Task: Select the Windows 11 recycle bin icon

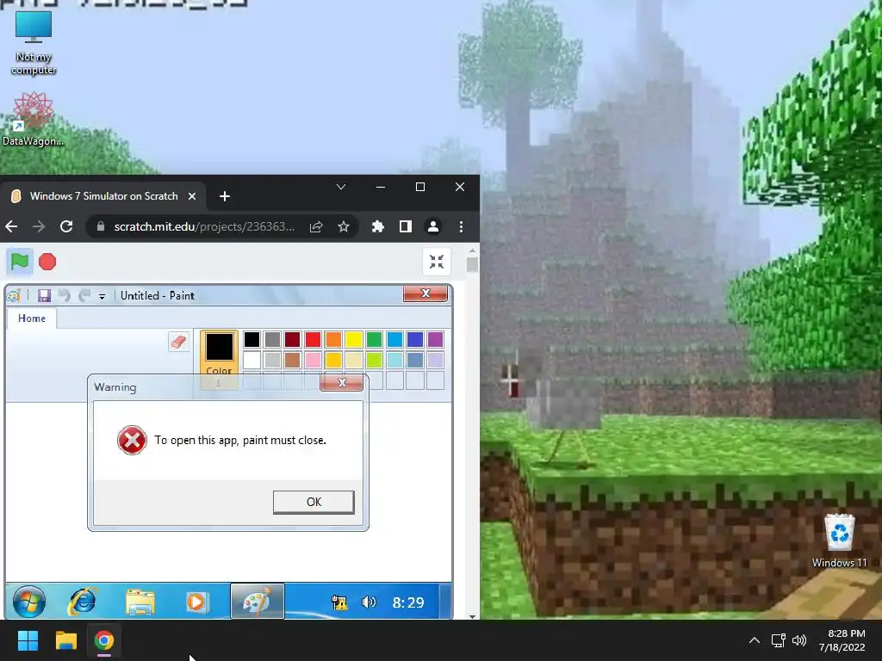Action: pyautogui.click(x=839, y=541)
